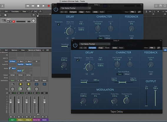Fast forward using the transport button
The height and width of the screenshot is (122, 167).
coord(33,6)
